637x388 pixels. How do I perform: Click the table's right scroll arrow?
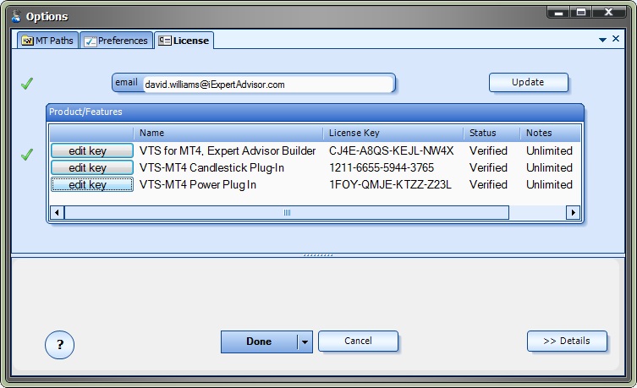click(573, 212)
